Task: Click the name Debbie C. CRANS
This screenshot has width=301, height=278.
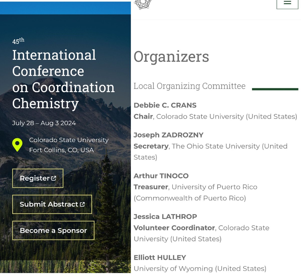Action: [165, 105]
